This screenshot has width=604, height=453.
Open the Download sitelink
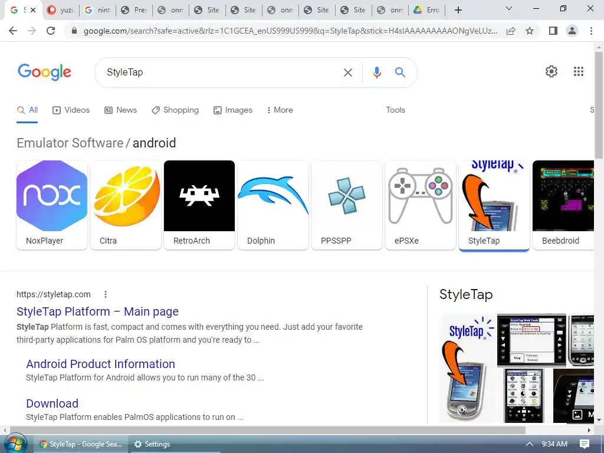click(52, 403)
